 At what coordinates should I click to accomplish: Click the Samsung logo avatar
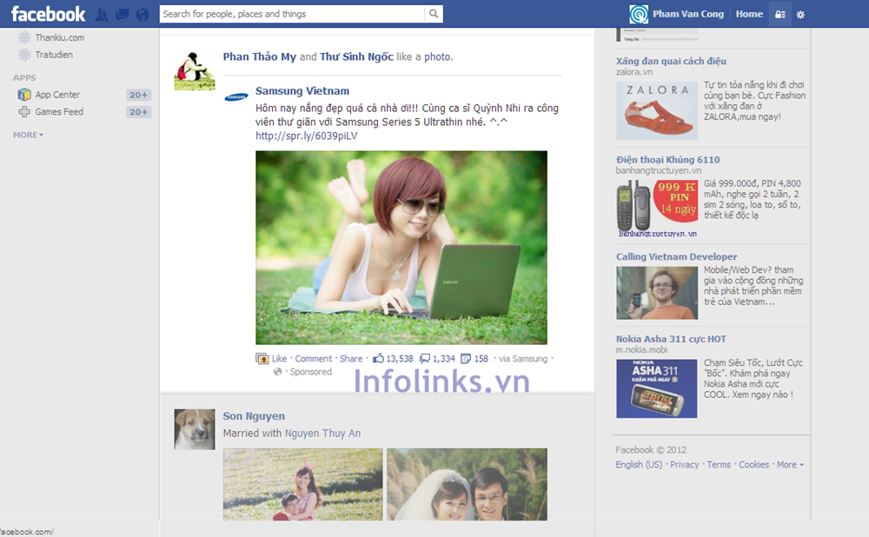click(235, 97)
